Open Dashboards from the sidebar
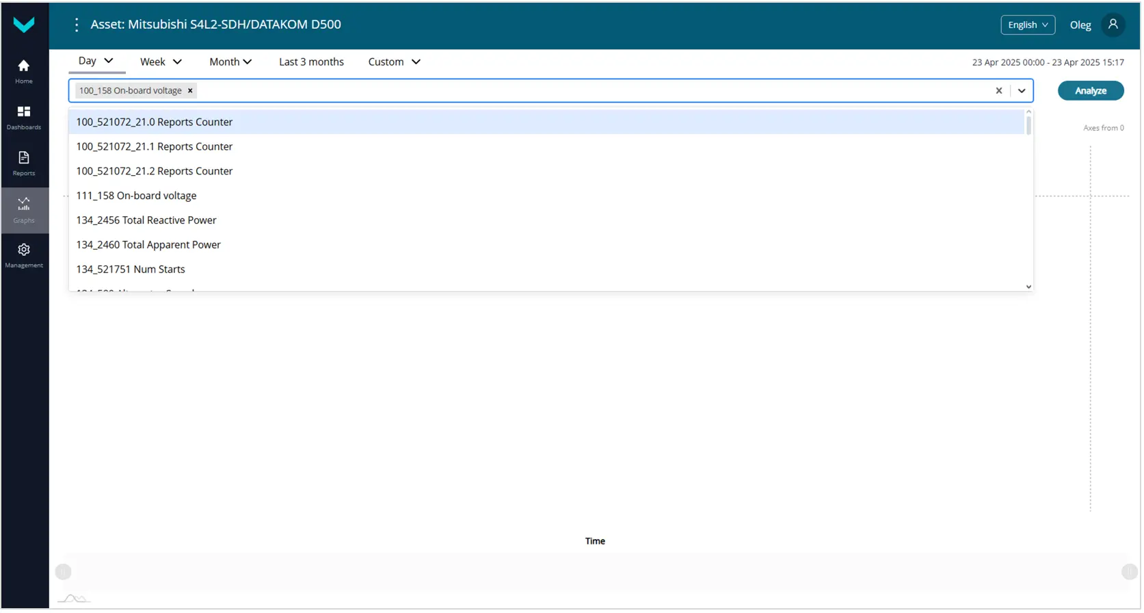 click(24, 117)
